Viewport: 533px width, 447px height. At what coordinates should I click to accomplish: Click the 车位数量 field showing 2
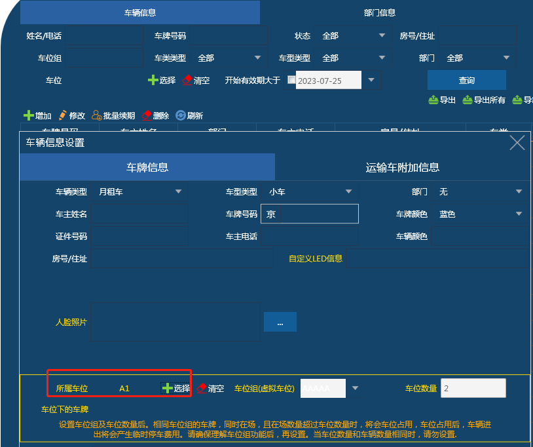pyautogui.click(x=473, y=388)
